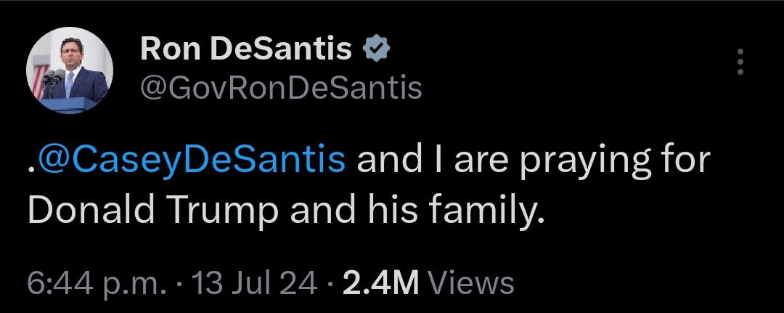Screen dimensions: 784x313
Task: Open the circular profile avatar photo
Action: [70, 70]
